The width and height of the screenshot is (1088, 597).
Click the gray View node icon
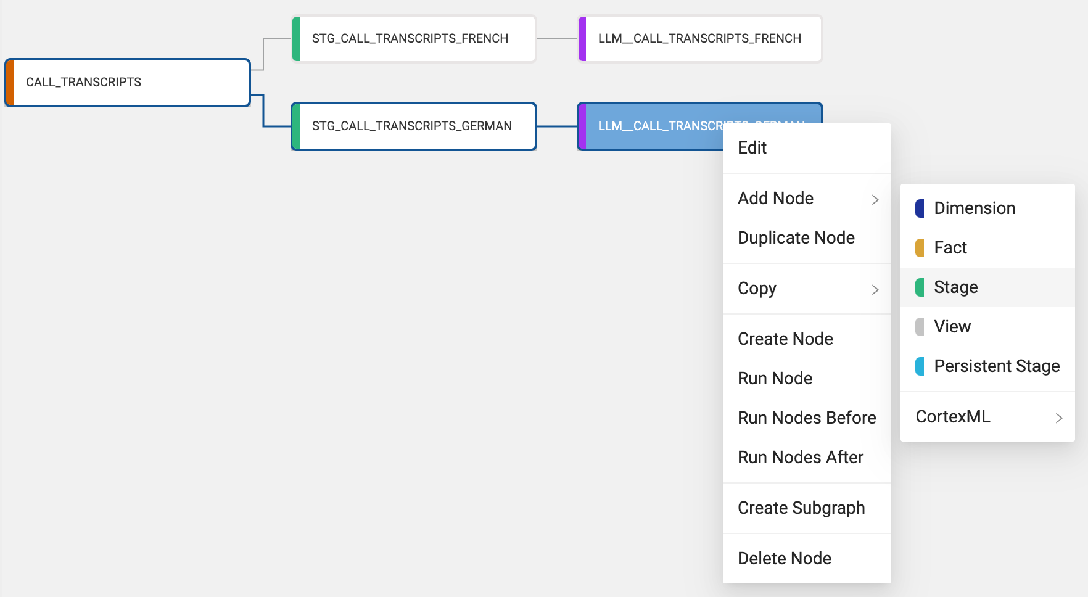click(920, 327)
